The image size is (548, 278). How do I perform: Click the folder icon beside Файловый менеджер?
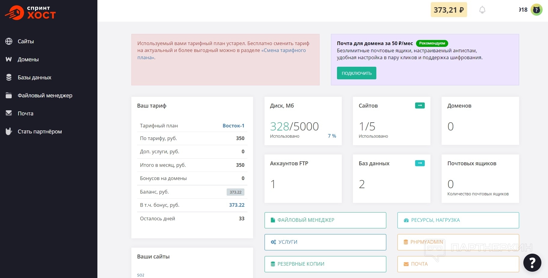[9, 96]
